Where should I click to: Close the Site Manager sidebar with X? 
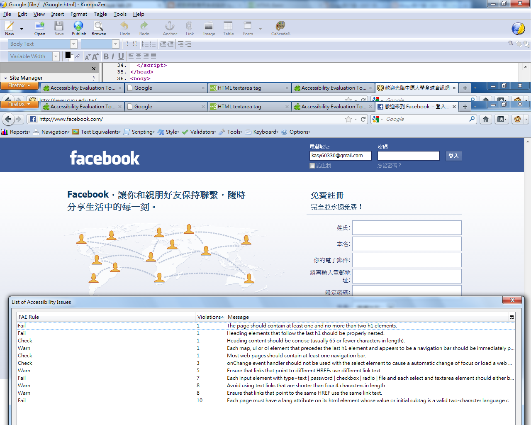pos(94,68)
